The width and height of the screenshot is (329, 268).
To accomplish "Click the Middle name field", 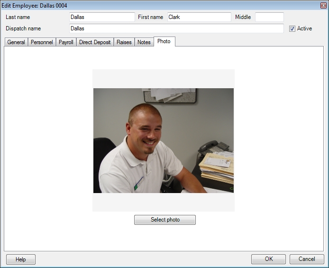I will pyautogui.click(x=269, y=17).
